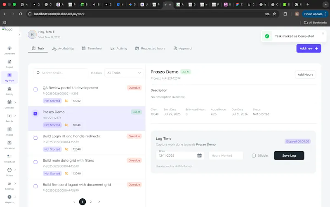Click the Hours Worked input field
This screenshot has width=330, height=207.
click(226, 155)
